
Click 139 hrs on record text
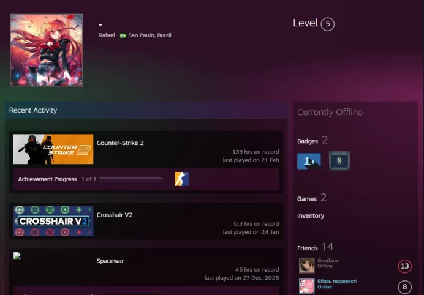click(256, 152)
